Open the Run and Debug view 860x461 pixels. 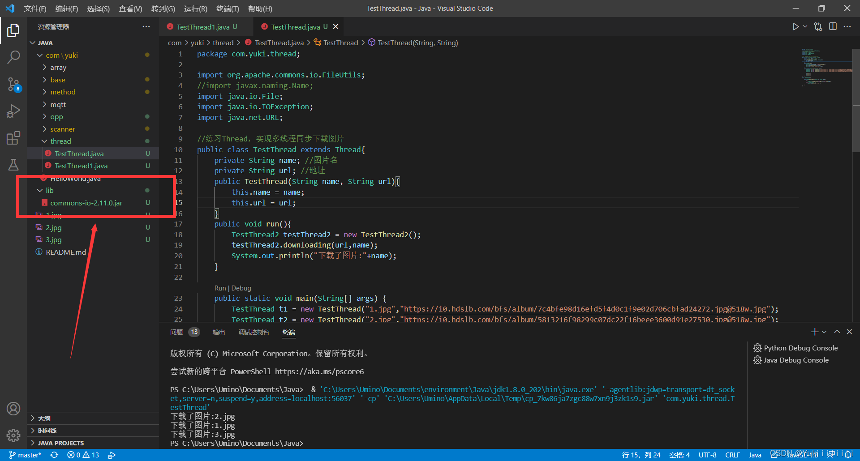coord(13,111)
